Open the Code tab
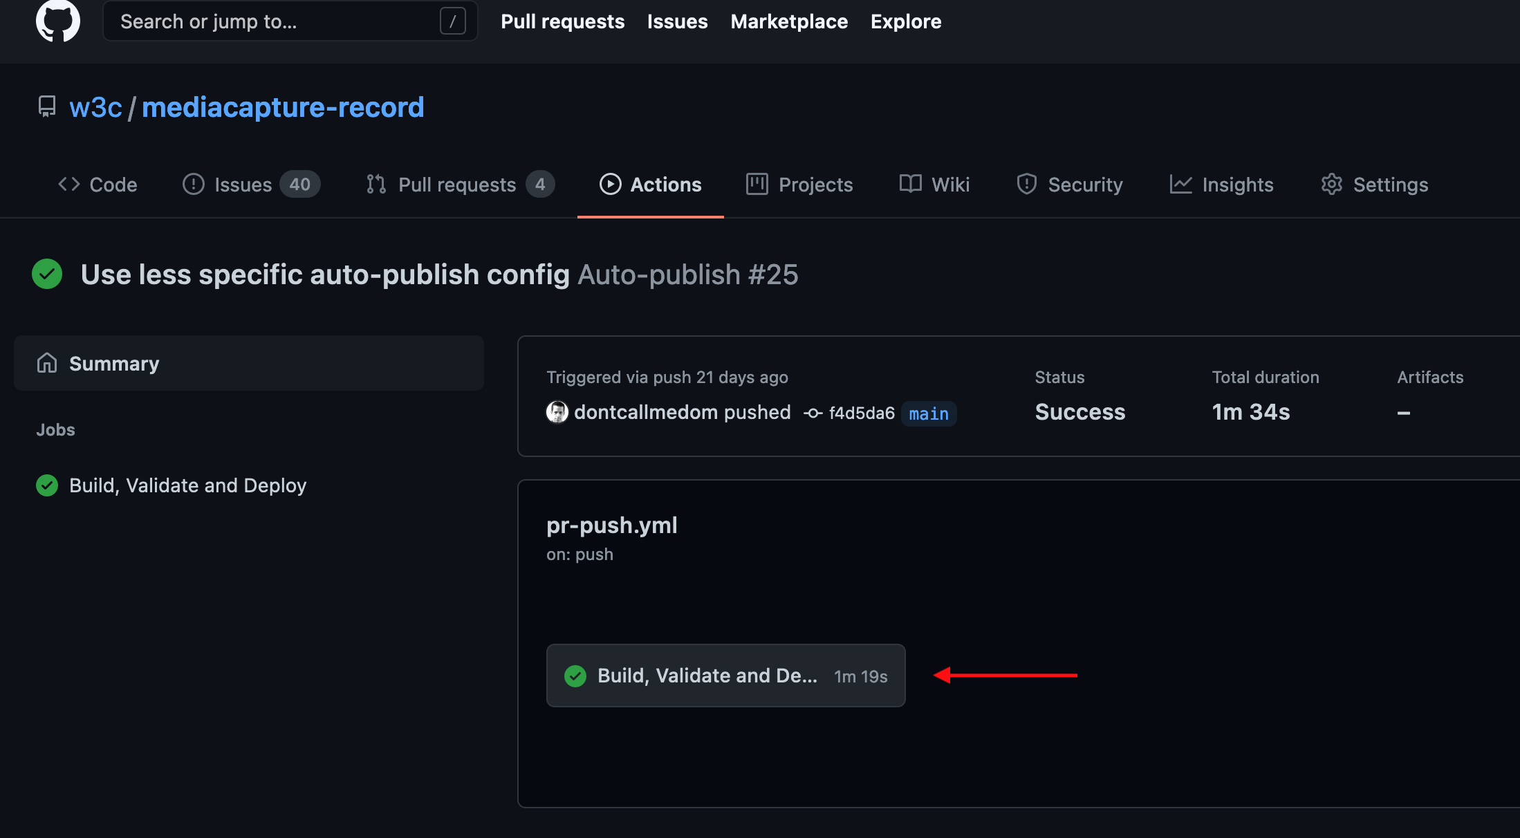Image resolution: width=1520 pixels, height=838 pixels. [x=98, y=185]
